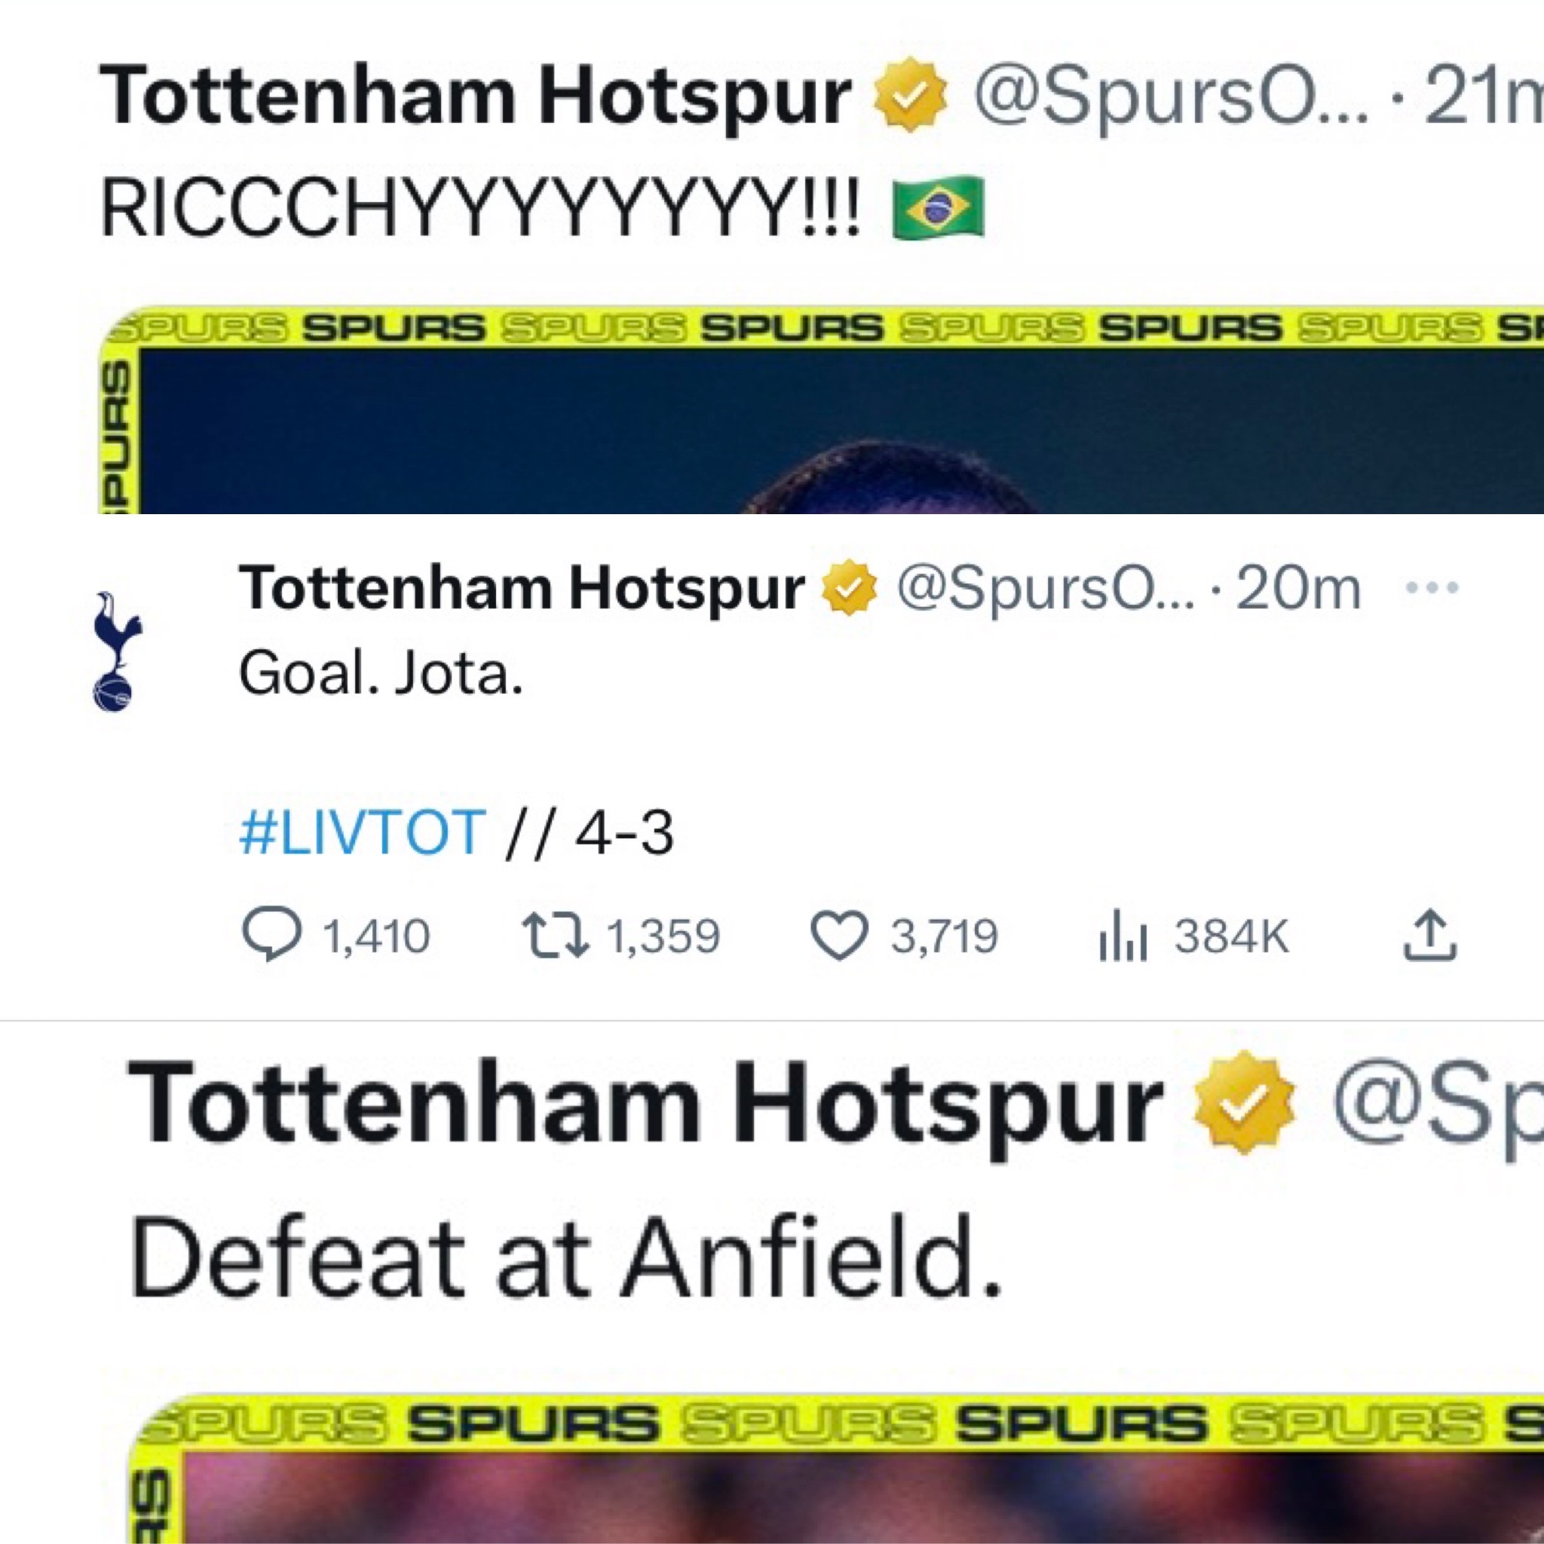This screenshot has height=1544, width=1544.
Task: Open the Defeat at Anfield image
Action: click(x=836, y=1469)
